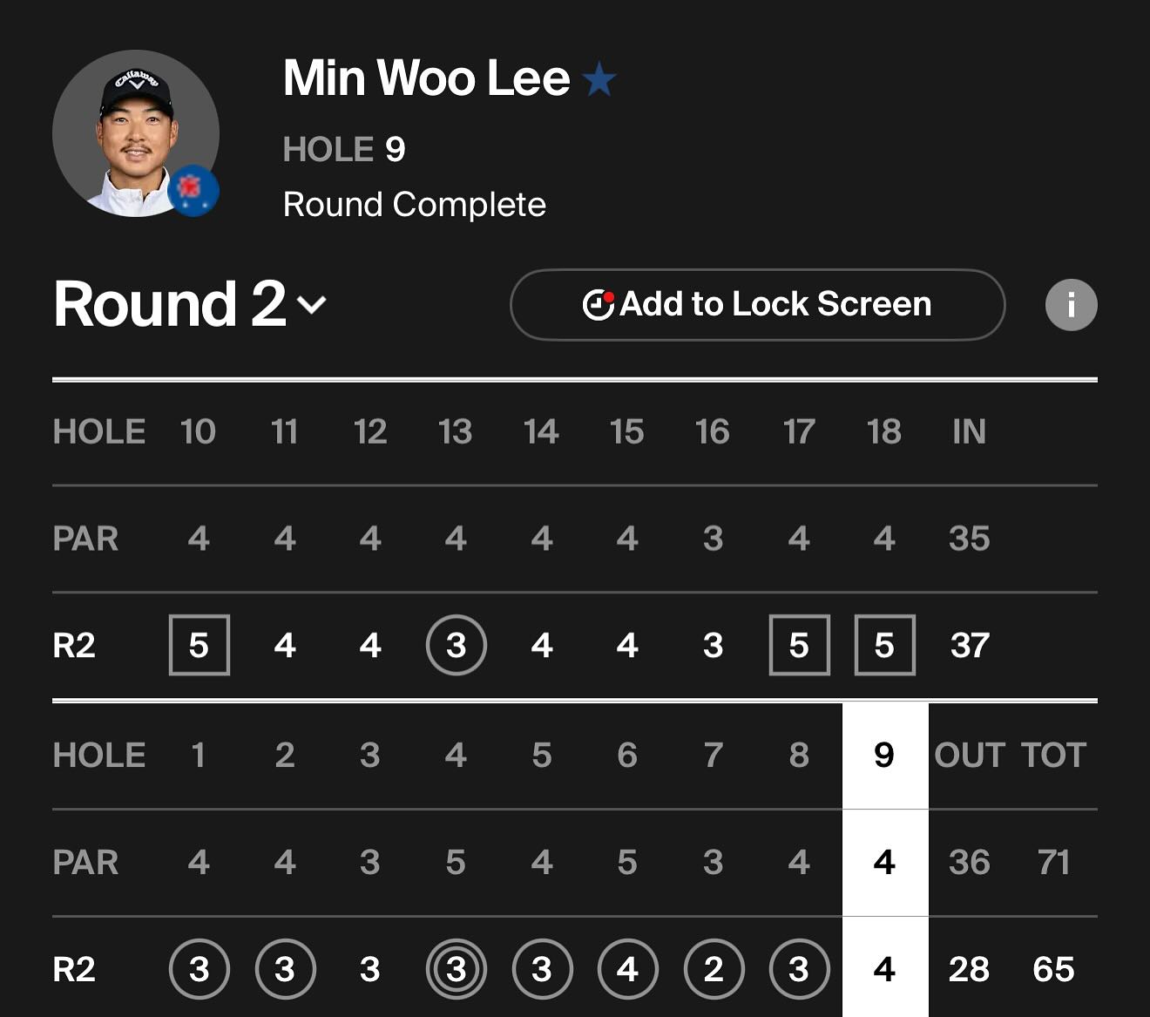The width and height of the screenshot is (1150, 1017).
Task: Tap the Min Woo Lee profile photo
Action: 135,132
